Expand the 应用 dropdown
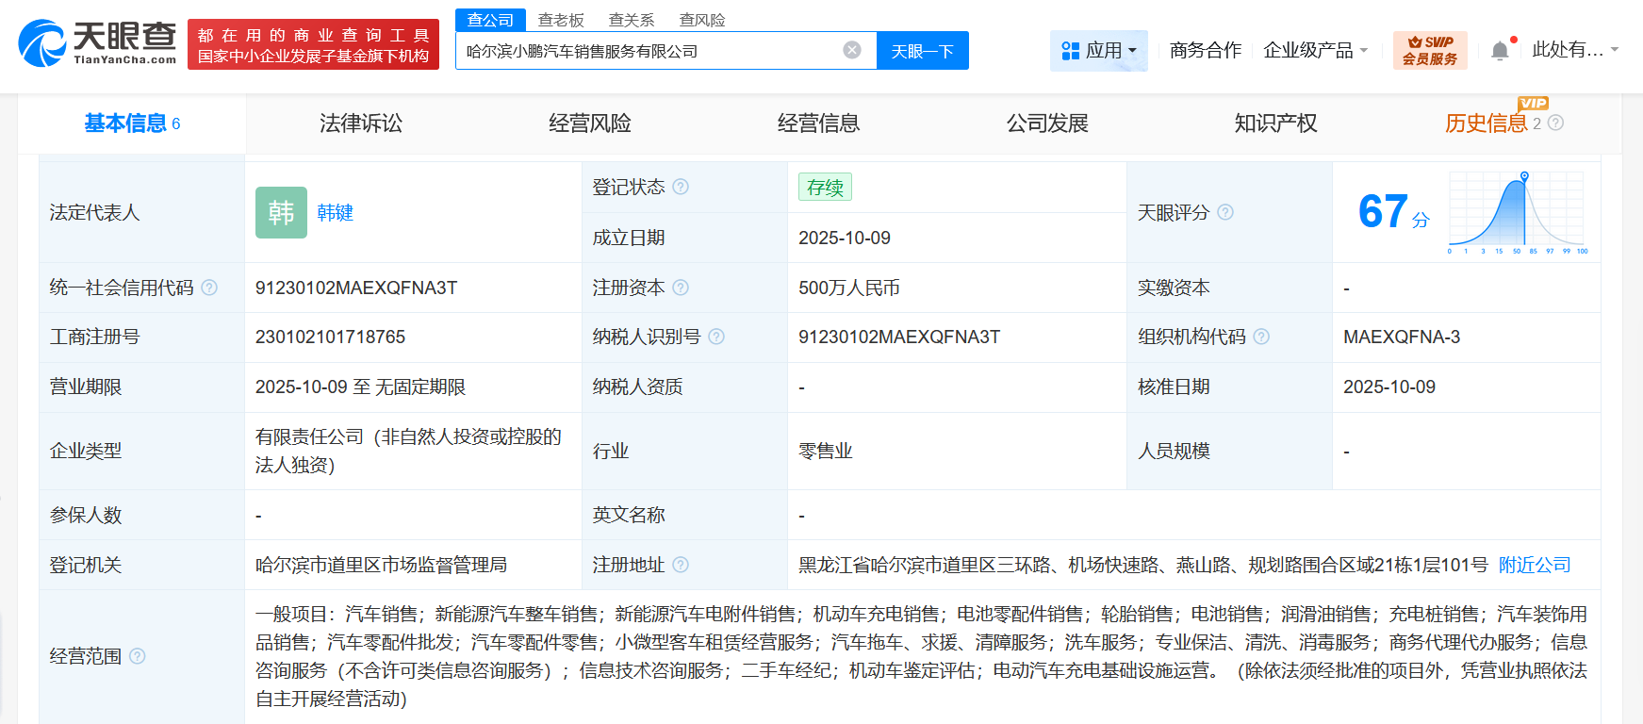This screenshot has width=1643, height=724. (x=1099, y=50)
